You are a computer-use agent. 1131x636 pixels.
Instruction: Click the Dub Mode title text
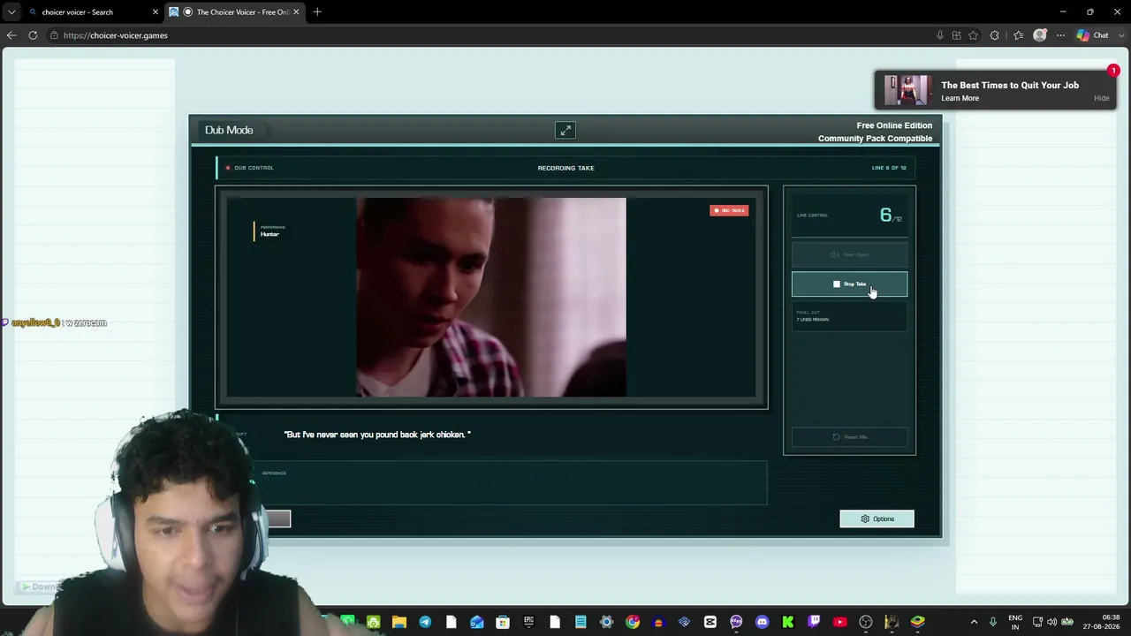point(229,131)
